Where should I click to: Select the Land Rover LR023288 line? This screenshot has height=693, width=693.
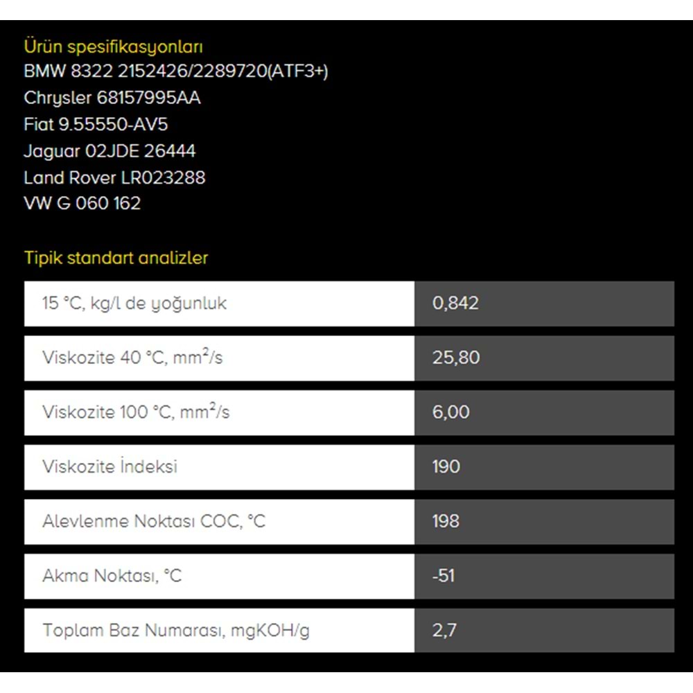click(114, 177)
